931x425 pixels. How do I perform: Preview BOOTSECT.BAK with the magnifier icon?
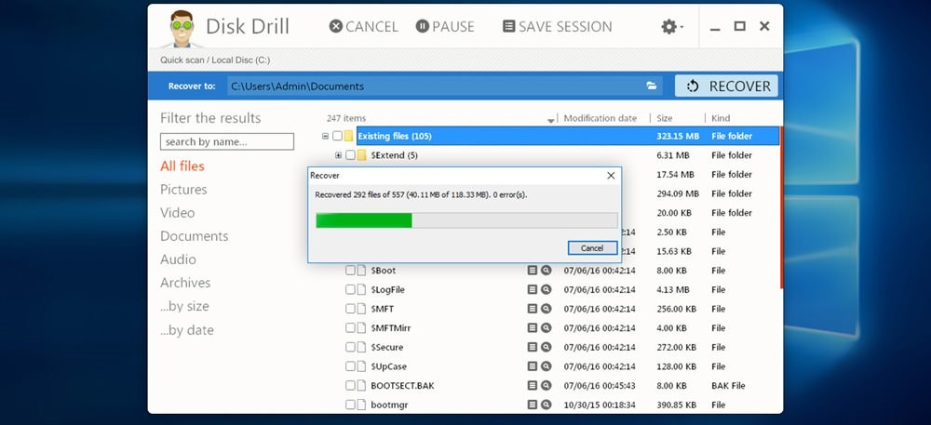click(546, 385)
